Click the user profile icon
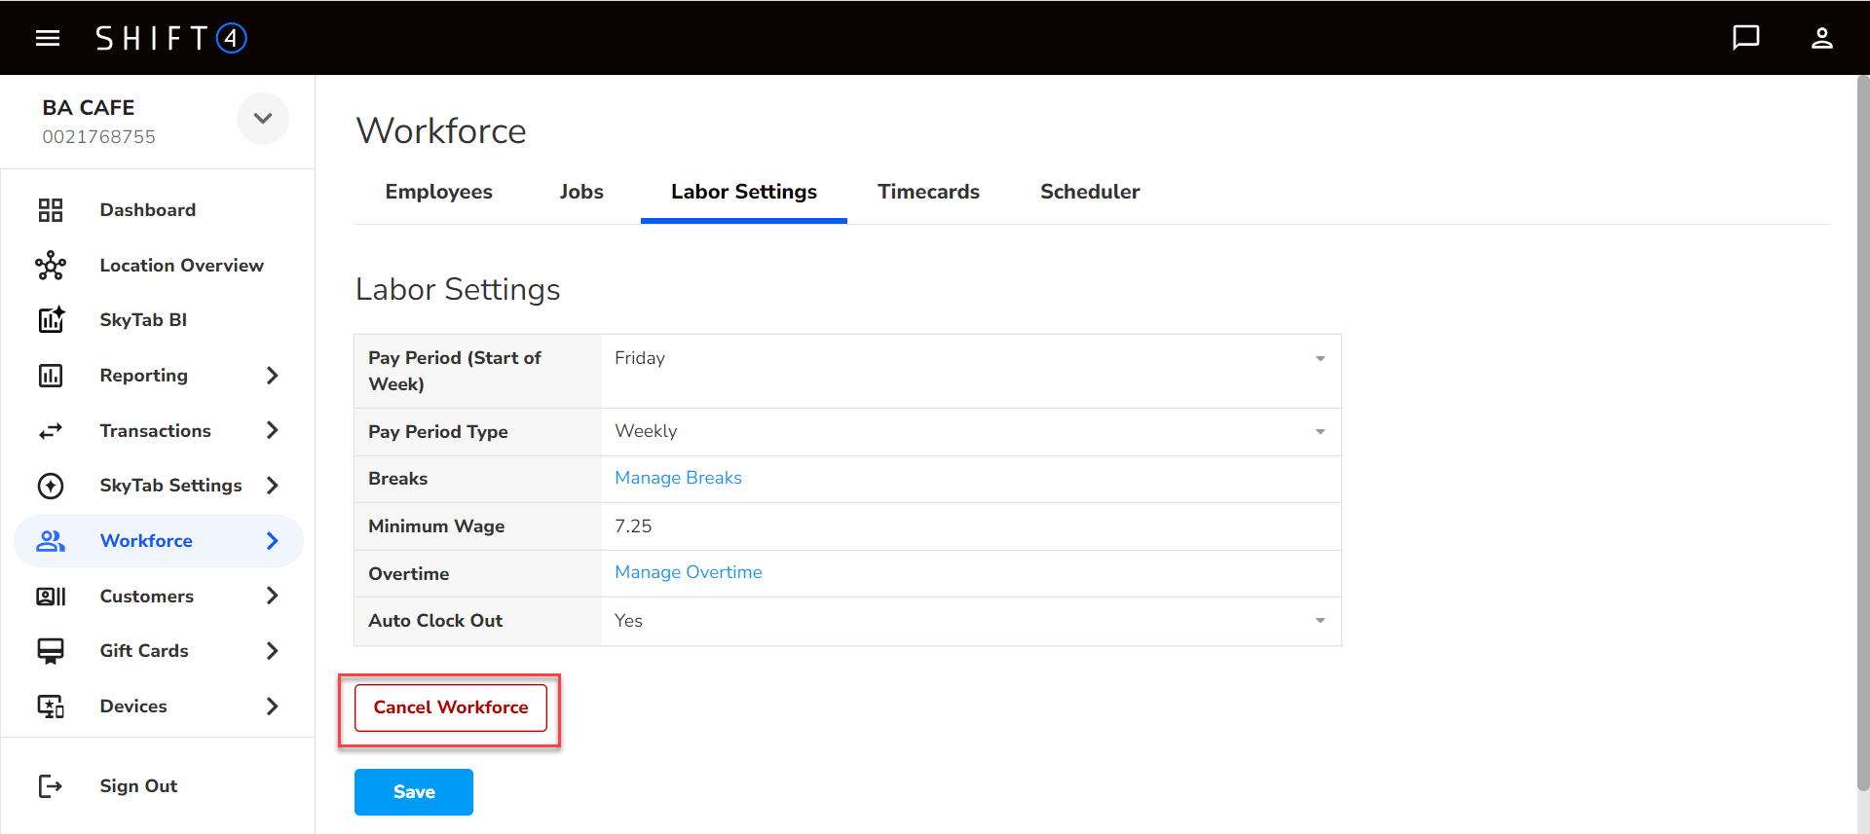The image size is (1870, 834). [x=1821, y=38]
